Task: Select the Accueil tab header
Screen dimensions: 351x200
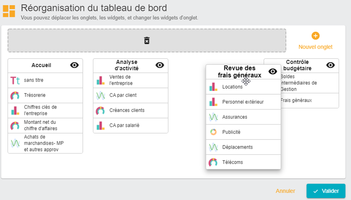Action: pos(41,65)
